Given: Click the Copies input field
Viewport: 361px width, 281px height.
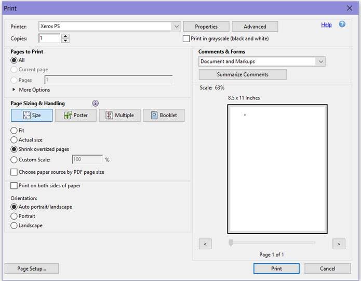Looking at the screenshot, I should pyautogui.click(x=49, y=39).
